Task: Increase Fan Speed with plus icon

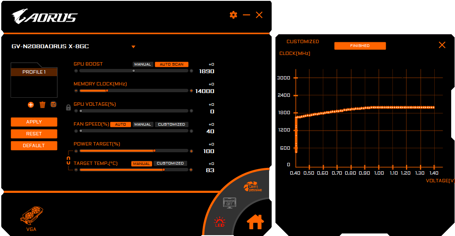Action: (x=191, y=131)
